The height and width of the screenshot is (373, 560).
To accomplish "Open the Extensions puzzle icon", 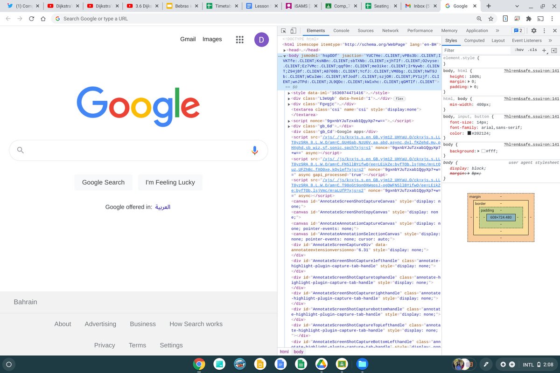I will point(529,19).
